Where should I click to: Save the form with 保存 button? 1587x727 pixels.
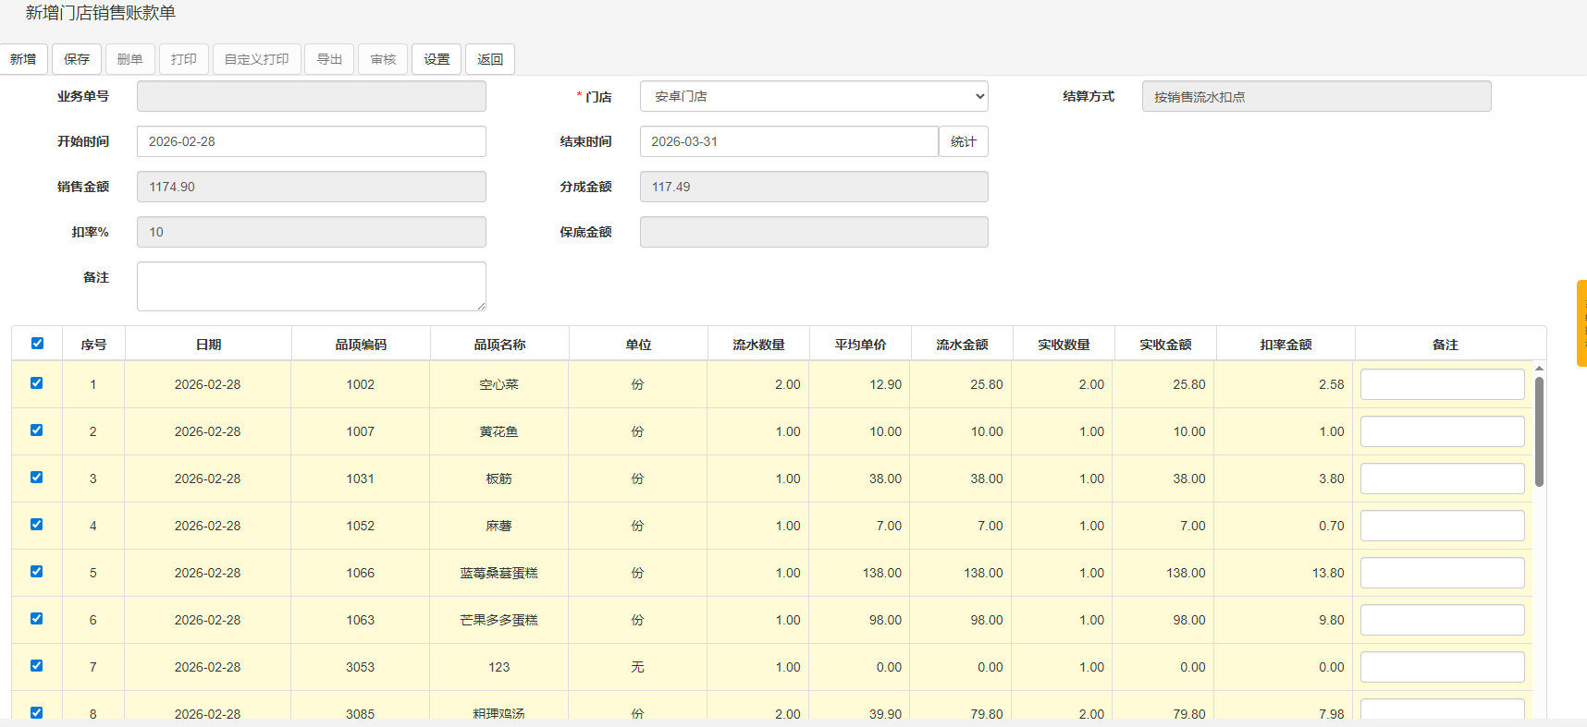click(x=77, y=59)
